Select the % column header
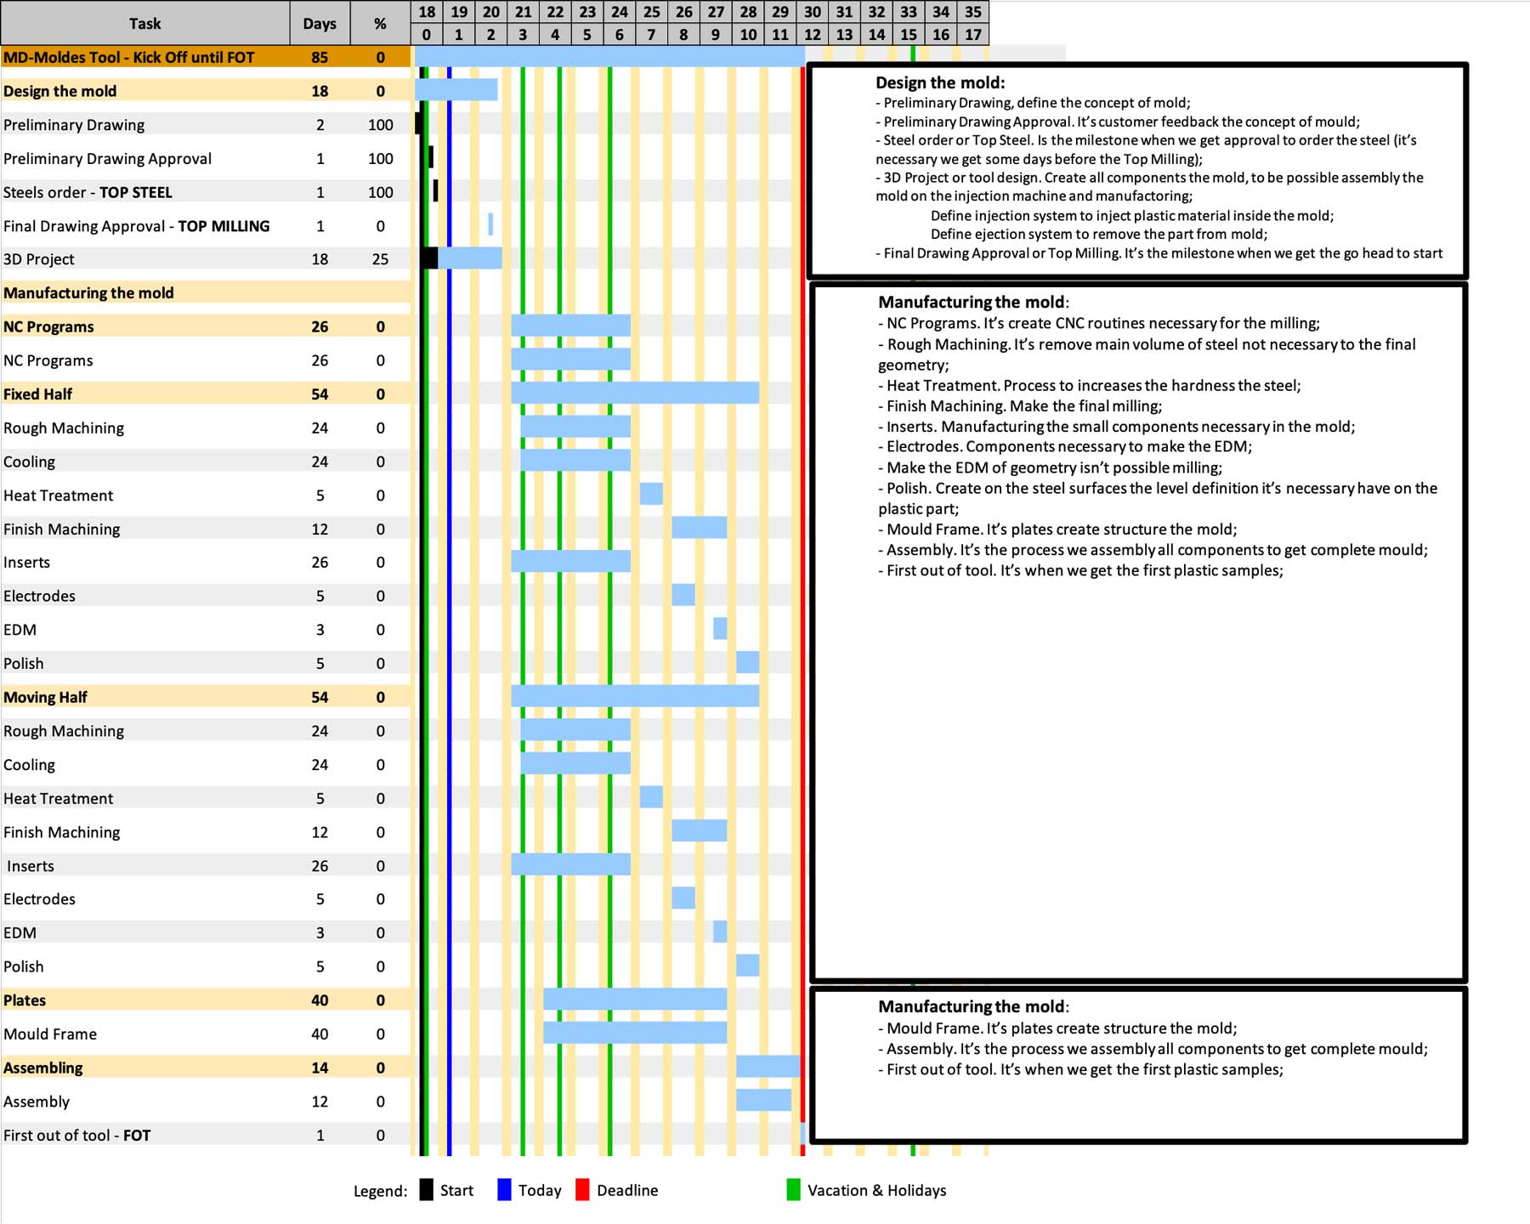 380,24
